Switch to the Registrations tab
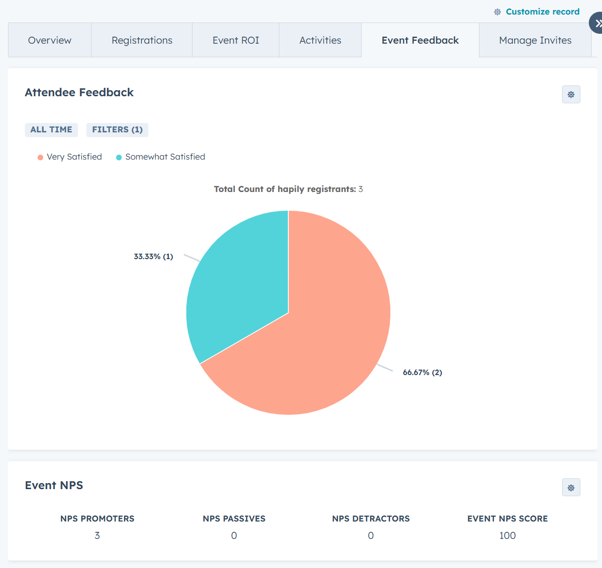The height and width of the screenshot is (568, 602). 141,40
